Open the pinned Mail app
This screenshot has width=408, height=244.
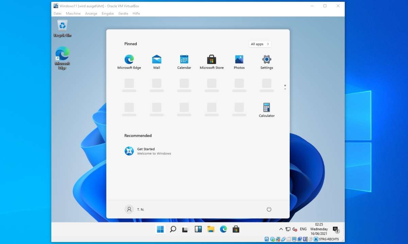[157, 62]
